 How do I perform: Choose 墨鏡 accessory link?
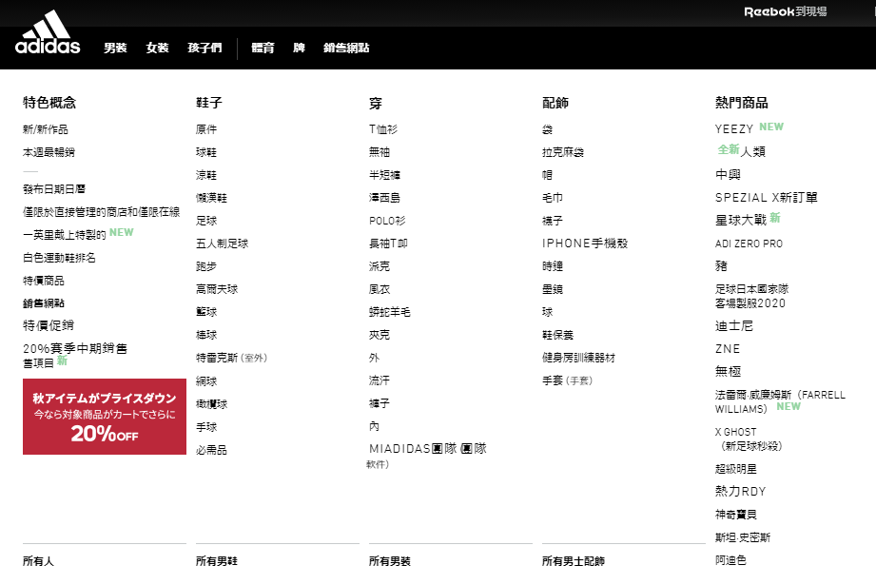point(553,289)
